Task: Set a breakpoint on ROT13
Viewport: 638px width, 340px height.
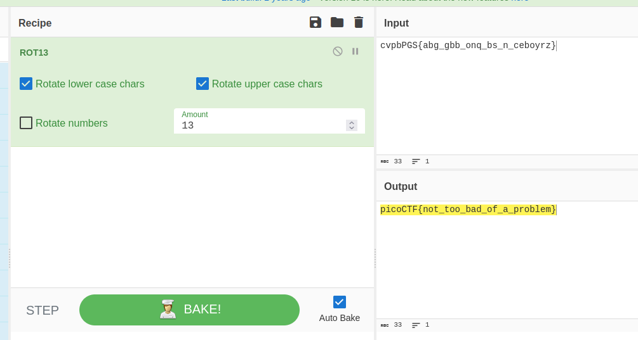Action: click(356, 51)
